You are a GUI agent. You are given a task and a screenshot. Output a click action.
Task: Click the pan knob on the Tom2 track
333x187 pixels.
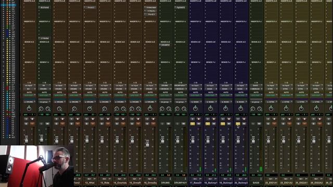[74, 109]
